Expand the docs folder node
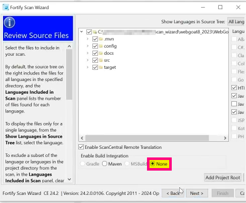Viewport: 246px width, 203px height. point(87,53)
